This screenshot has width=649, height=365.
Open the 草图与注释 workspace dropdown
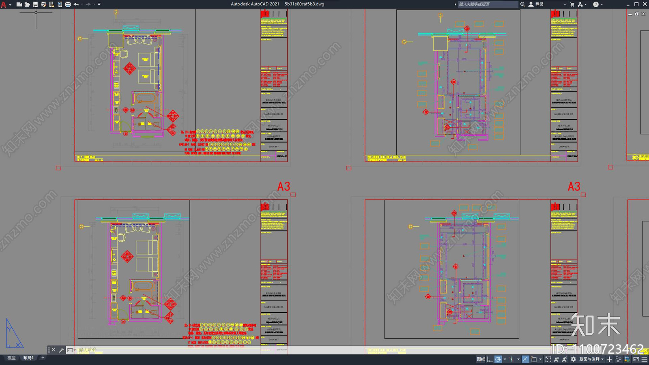coord(591,359)
